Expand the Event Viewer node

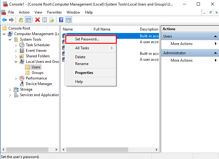[16, 51]
